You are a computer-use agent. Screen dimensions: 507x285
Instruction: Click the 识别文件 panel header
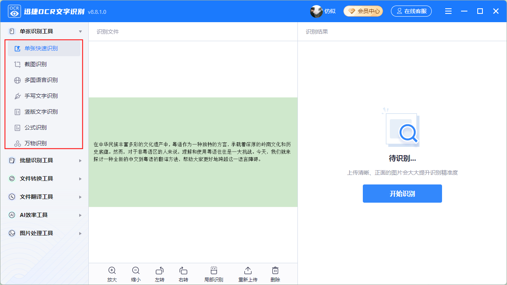[x=108, y=32]
